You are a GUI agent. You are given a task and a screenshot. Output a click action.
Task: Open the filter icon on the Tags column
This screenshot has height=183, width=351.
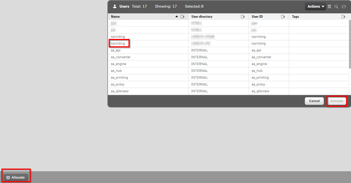click(343, 17)
